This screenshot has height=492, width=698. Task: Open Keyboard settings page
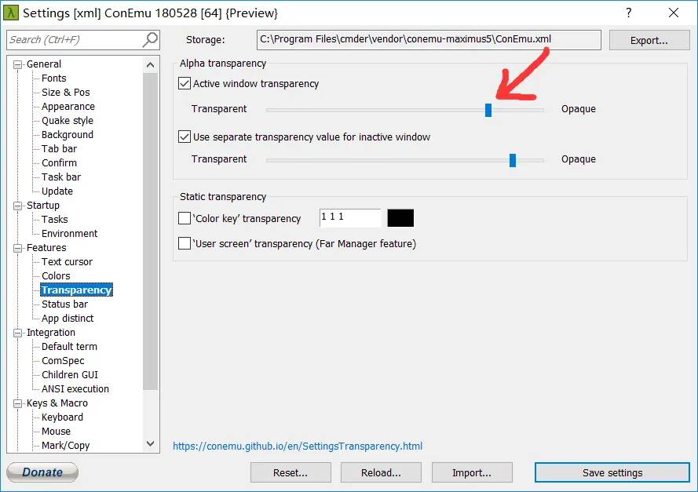(62, 417)
